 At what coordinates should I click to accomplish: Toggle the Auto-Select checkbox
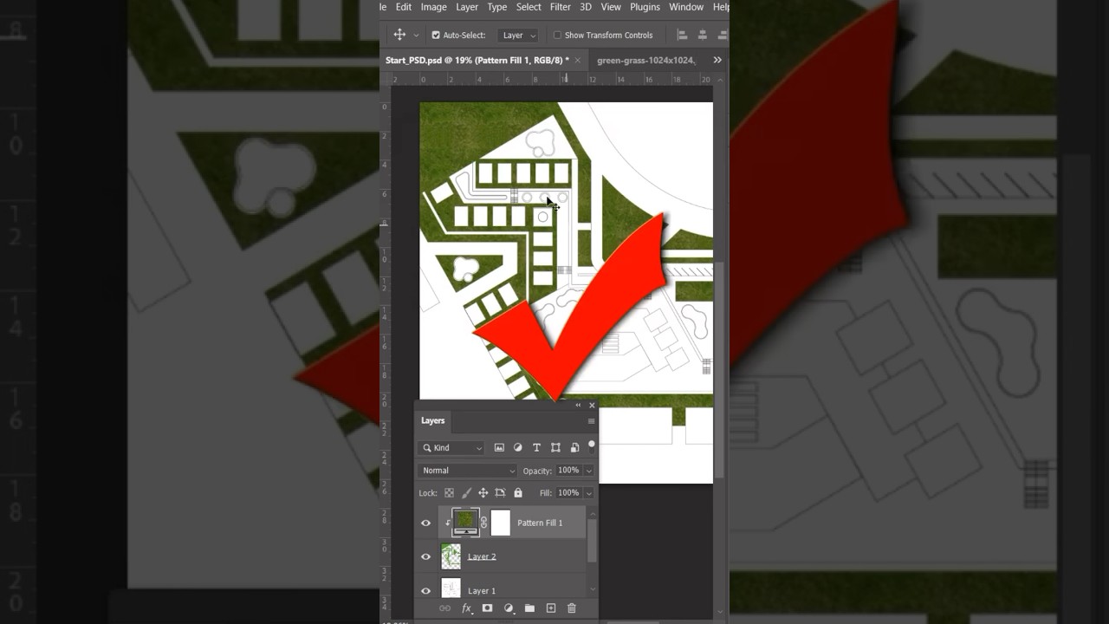pos(436,36)
